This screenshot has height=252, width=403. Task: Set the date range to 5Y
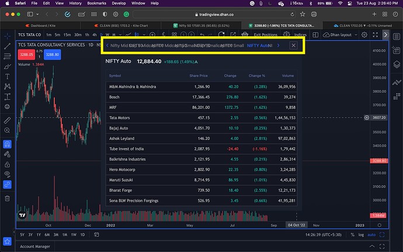[22, 235]
